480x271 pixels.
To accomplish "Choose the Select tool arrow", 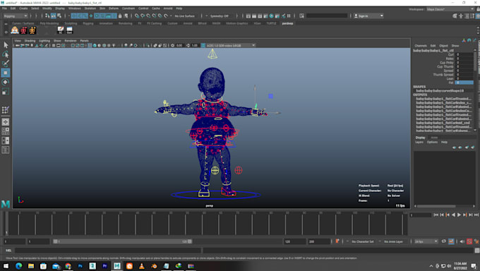I will click(x=6, y=45).
